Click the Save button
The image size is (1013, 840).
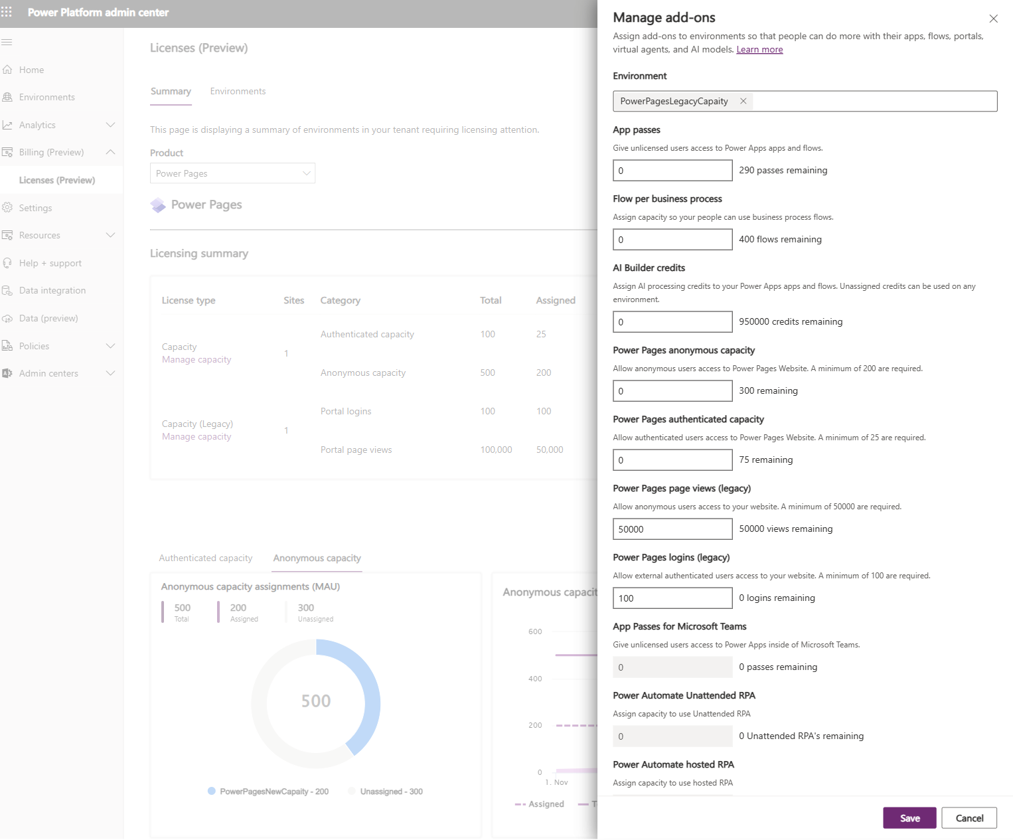[x=909, y=817]
